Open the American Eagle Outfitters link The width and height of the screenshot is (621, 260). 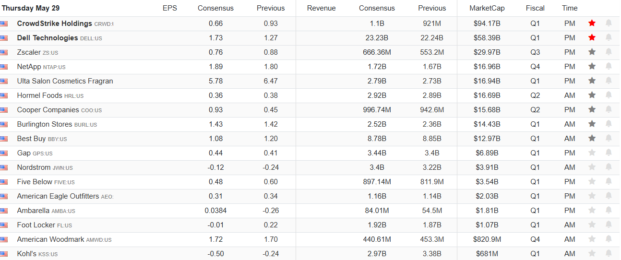click(x=58, y=196)
